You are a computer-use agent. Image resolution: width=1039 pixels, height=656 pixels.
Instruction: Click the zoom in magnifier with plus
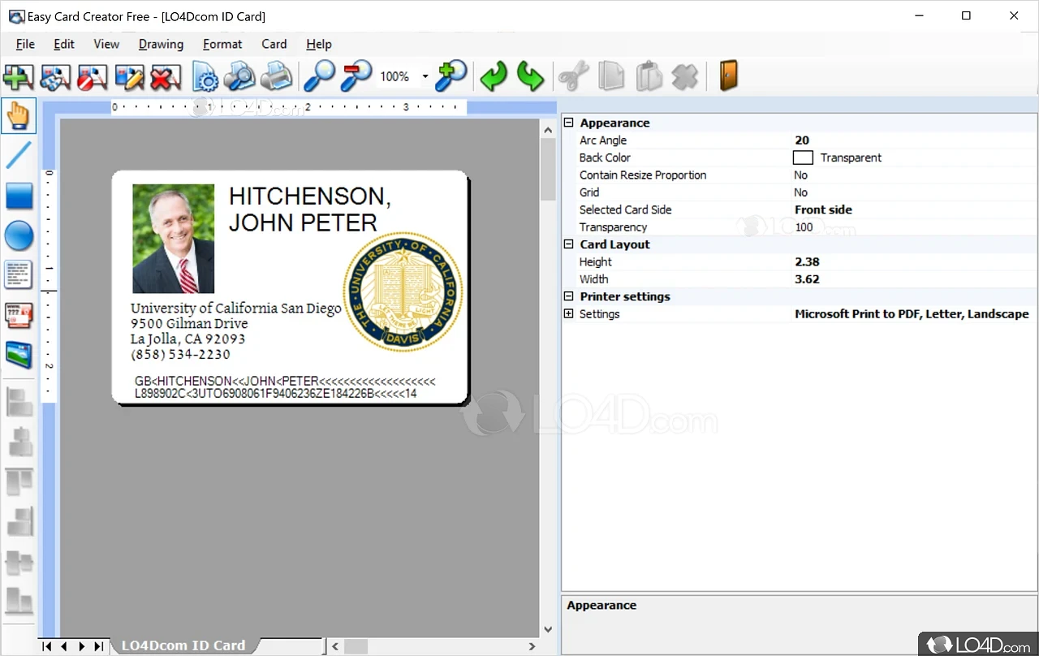pos(451,77)
